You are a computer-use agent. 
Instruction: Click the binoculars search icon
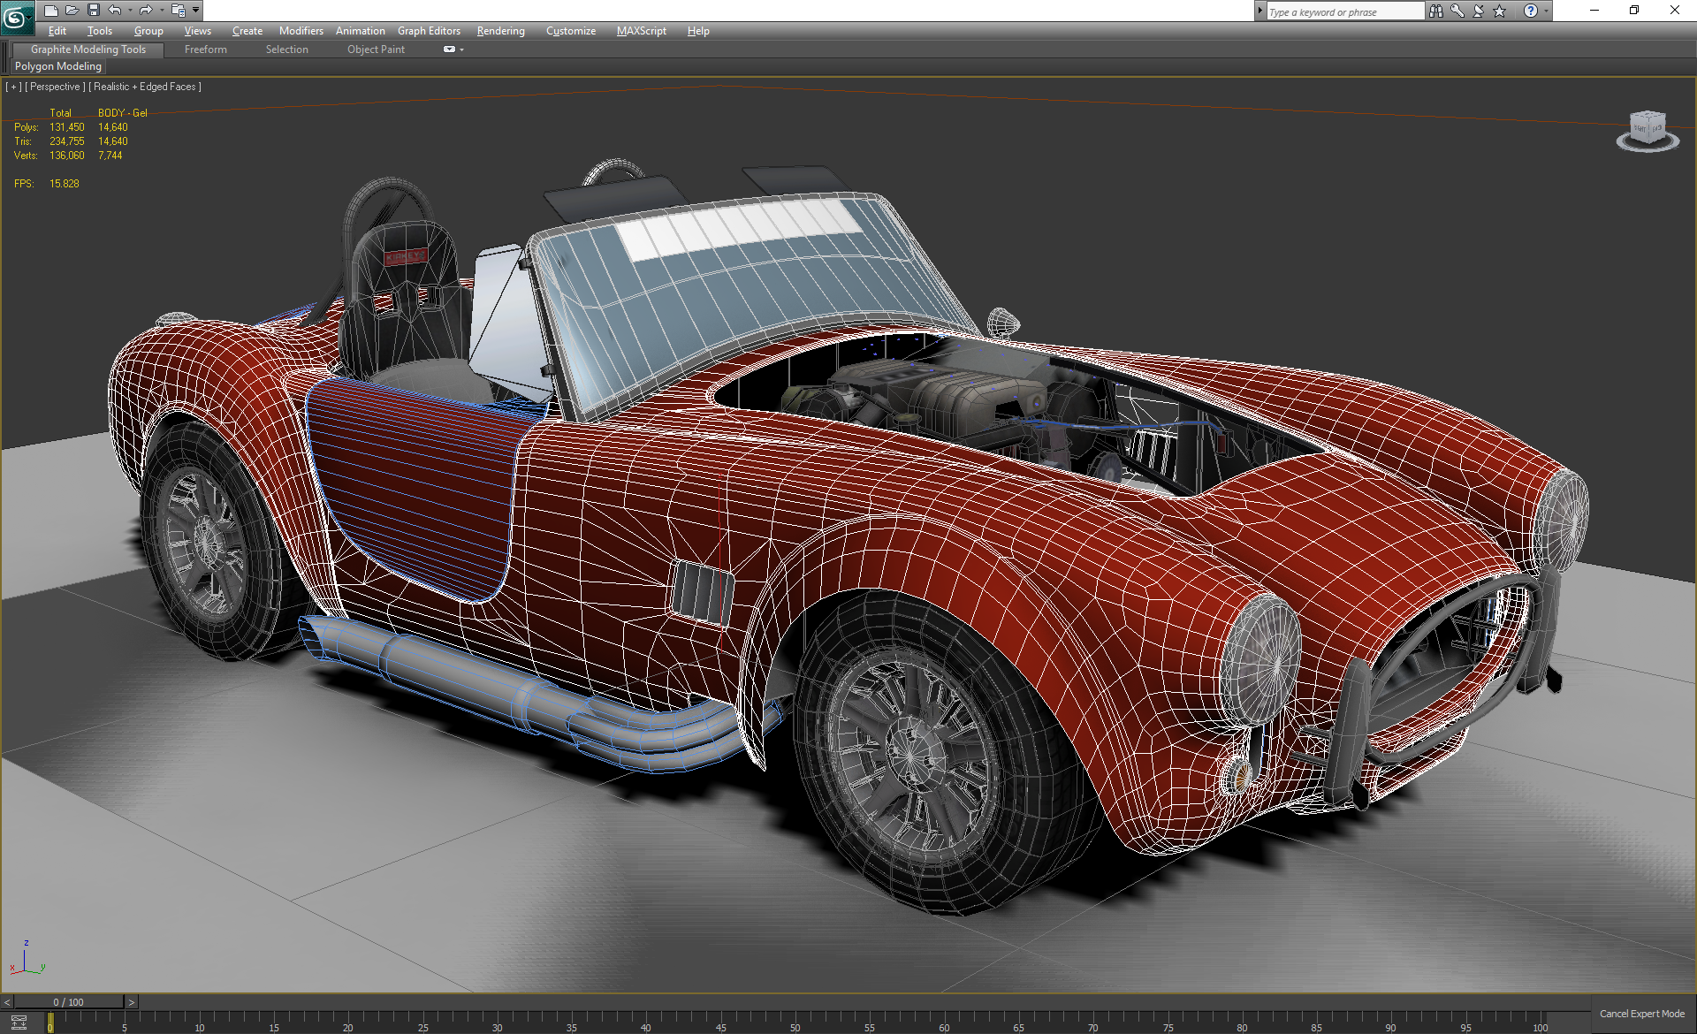click(1435, 11)
